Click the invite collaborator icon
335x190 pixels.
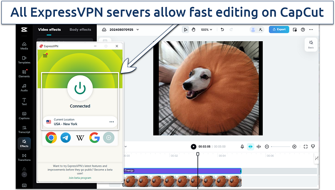(261, 30)
